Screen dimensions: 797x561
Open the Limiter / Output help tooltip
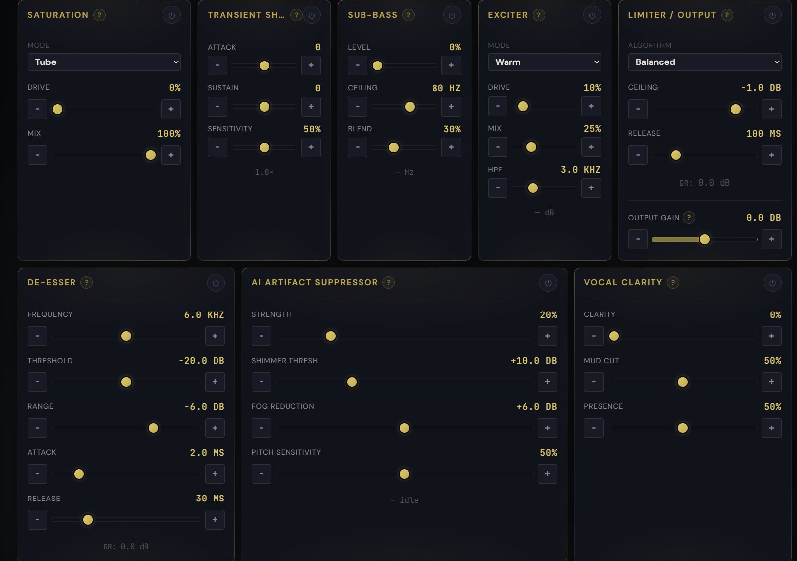point(726,15)
